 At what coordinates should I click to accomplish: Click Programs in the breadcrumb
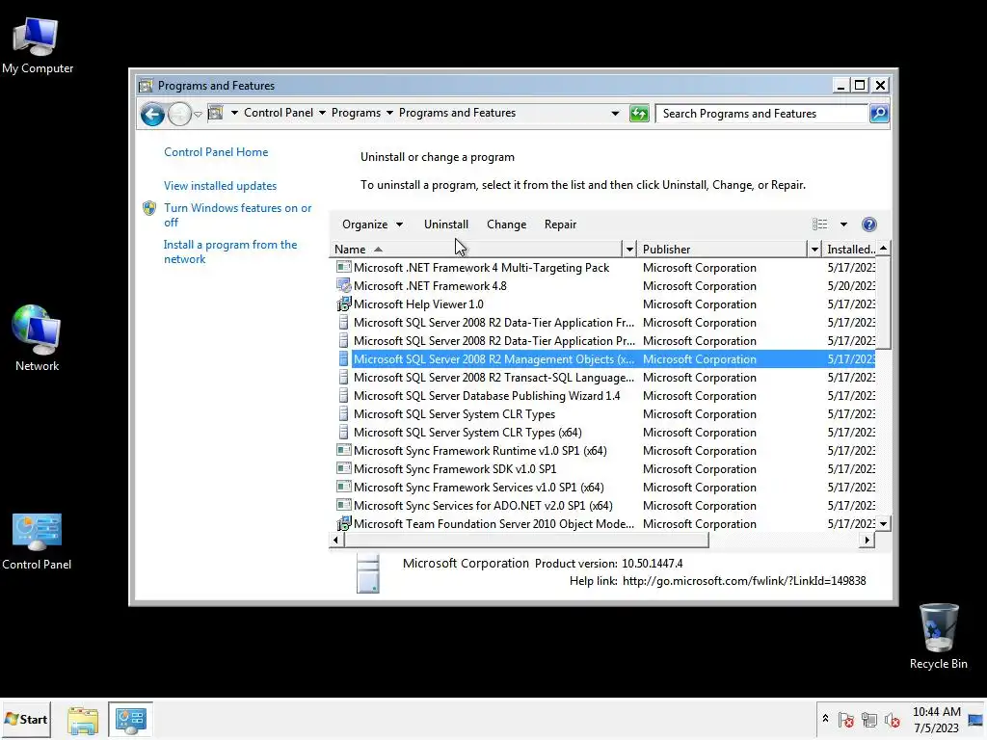(x=356, y=113)
